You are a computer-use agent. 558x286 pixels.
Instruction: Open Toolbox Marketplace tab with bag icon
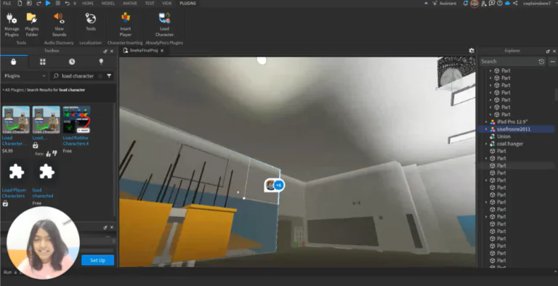click(14, 62)
